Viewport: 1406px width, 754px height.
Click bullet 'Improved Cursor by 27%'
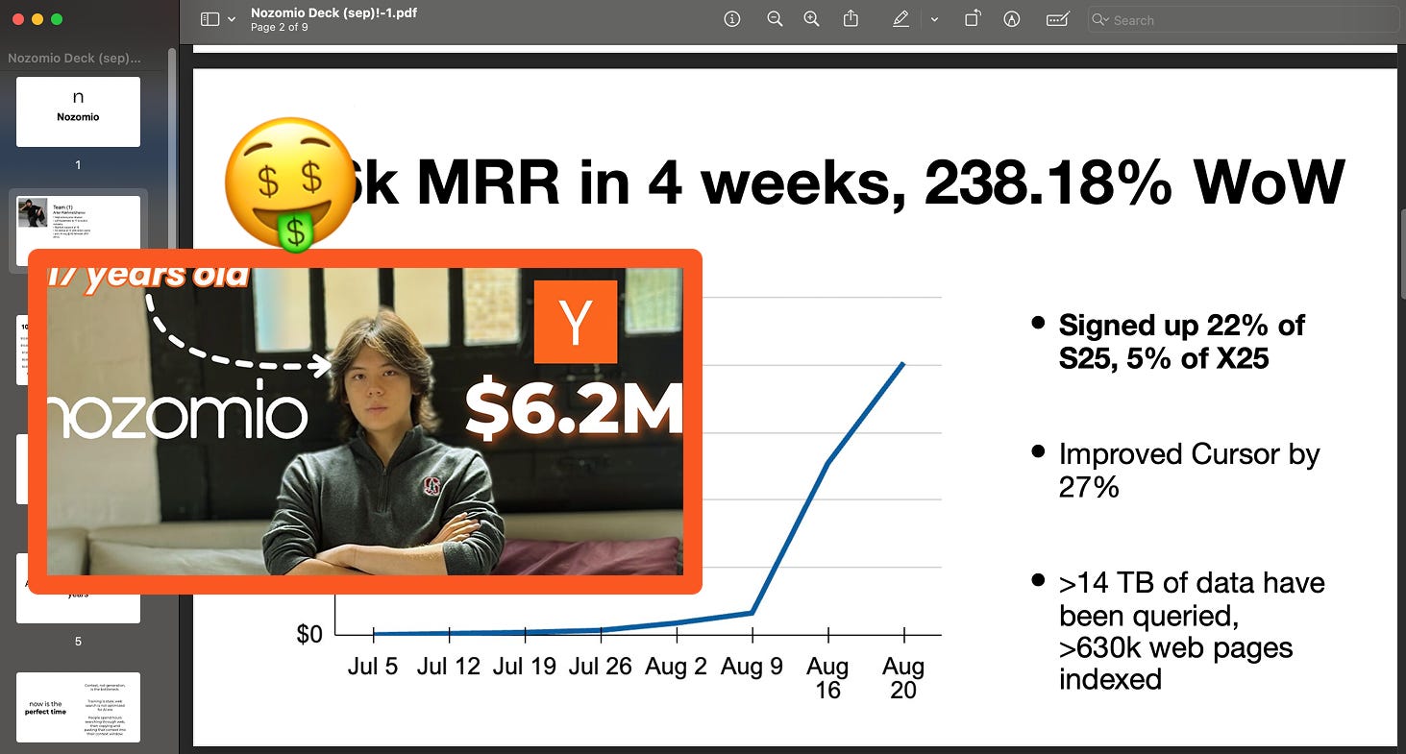(1189, 470)
